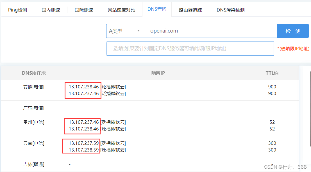Open the 网站速度对比 tab
The image size is (311, 172).
tap(121, 10)
